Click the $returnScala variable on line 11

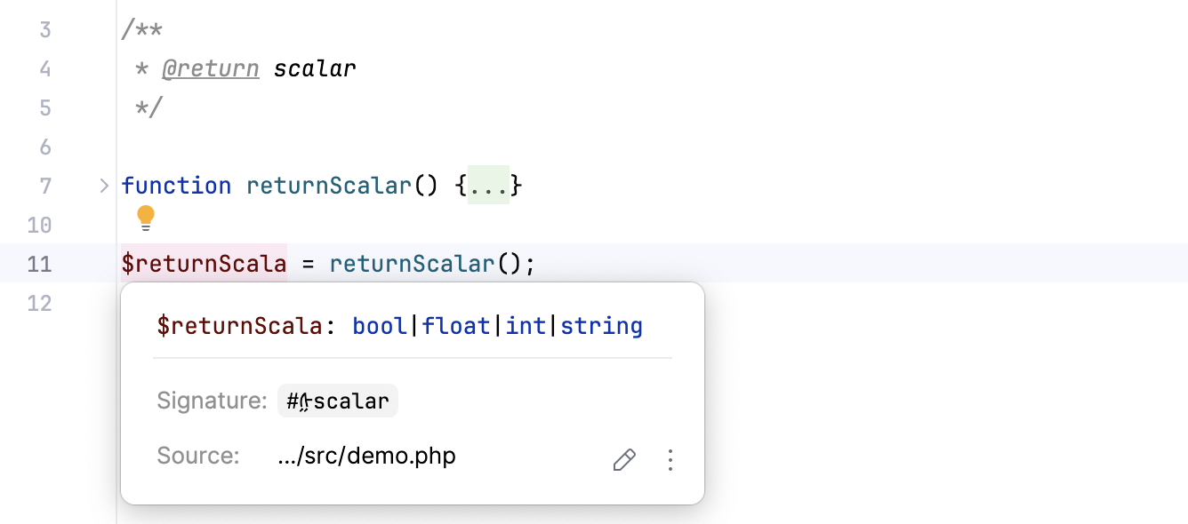(x=204, y=264)
